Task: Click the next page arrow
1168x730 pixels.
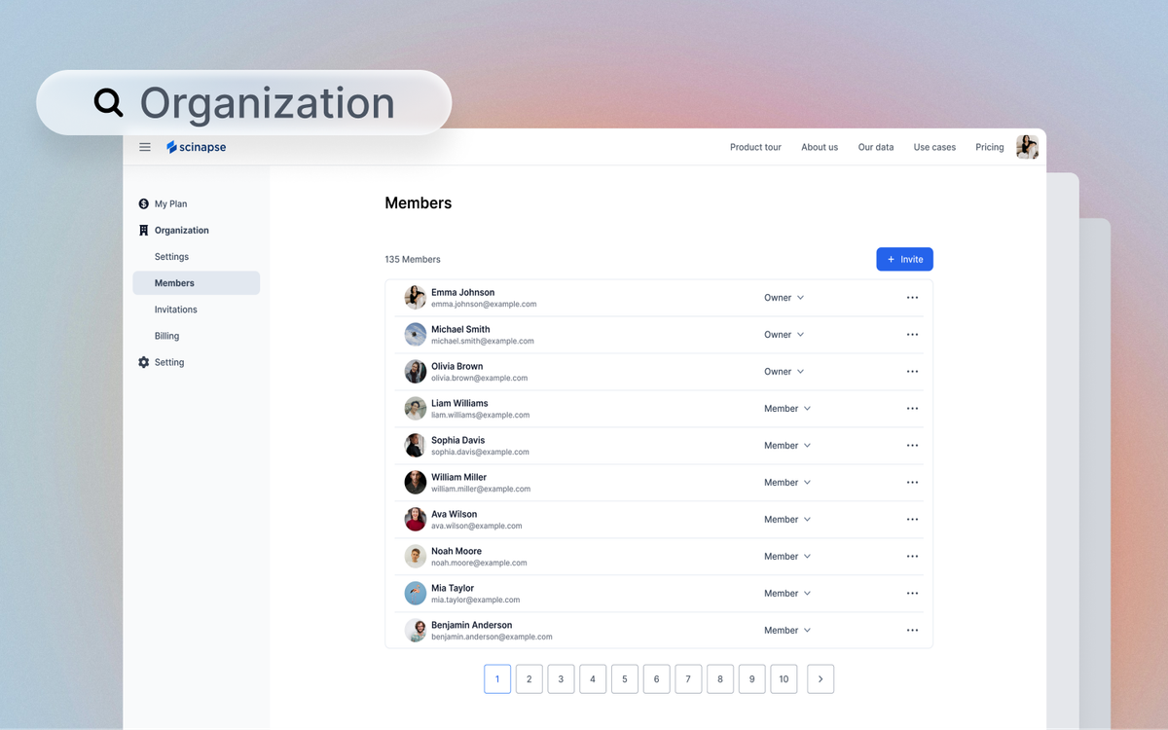Action: pyautogui.click(x=820, y=678)
